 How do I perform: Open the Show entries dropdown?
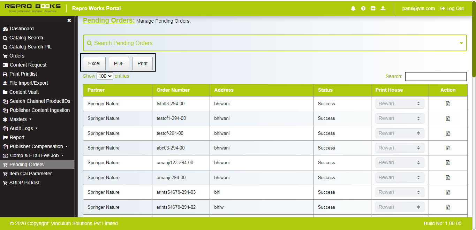[x=105, y=76]
